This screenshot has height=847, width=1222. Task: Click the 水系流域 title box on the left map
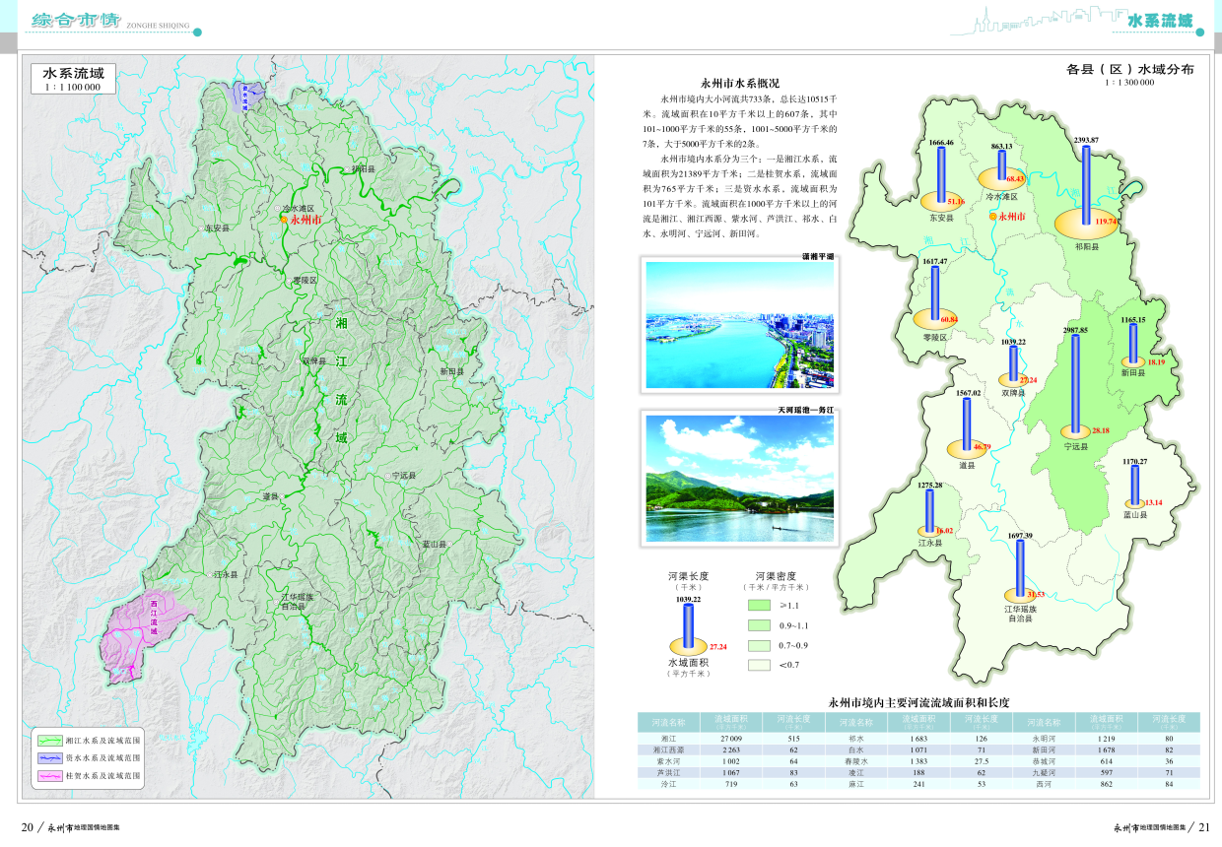(x=74, y=78)
